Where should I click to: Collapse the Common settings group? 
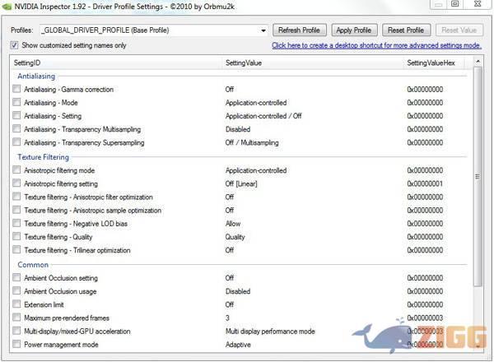(x=33, y=264)
